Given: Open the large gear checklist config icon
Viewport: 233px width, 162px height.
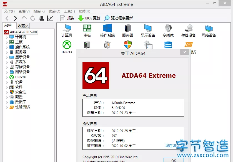Looking at the screenshot, I should 148,45.
